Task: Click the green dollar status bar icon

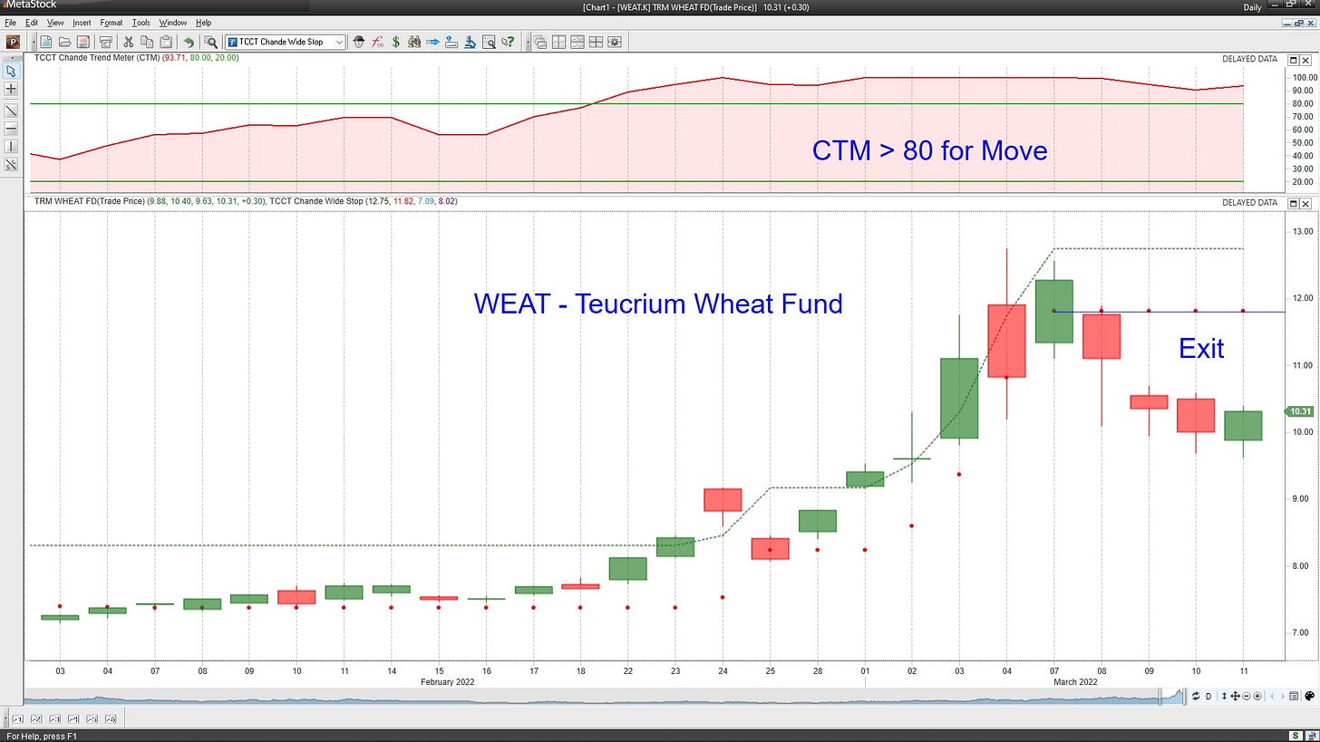Action: [x=1297, y=736]
